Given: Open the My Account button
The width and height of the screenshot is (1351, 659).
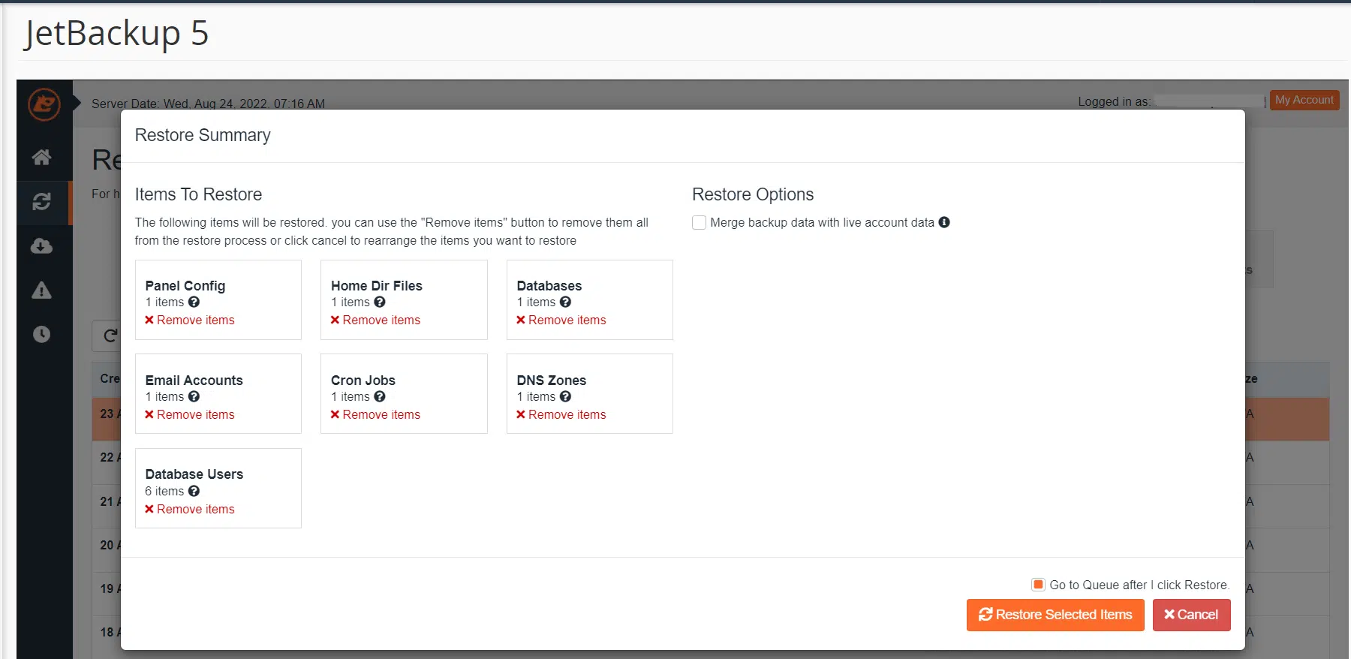Looking at the screenshot, I should (1304, 101).
